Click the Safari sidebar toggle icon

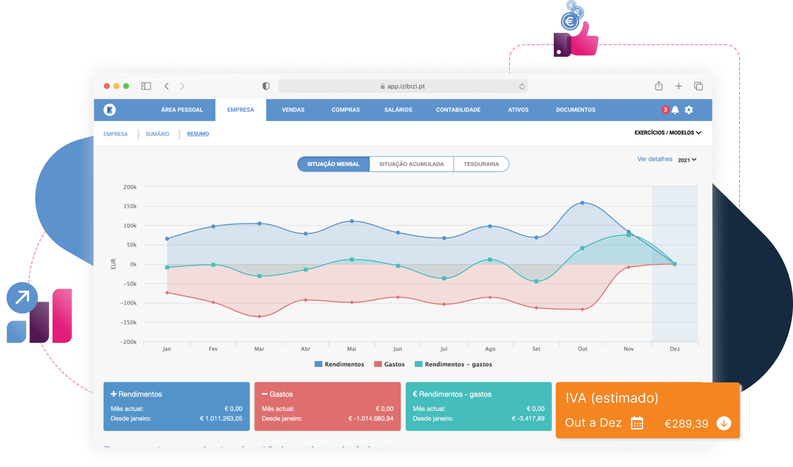(146, 86)
